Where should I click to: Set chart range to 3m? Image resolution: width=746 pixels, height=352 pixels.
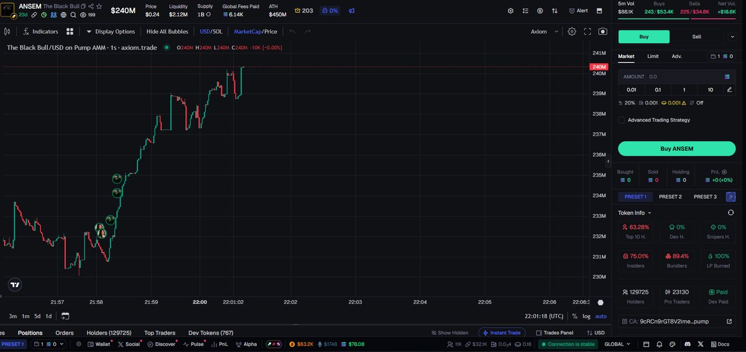coord(12,316)
